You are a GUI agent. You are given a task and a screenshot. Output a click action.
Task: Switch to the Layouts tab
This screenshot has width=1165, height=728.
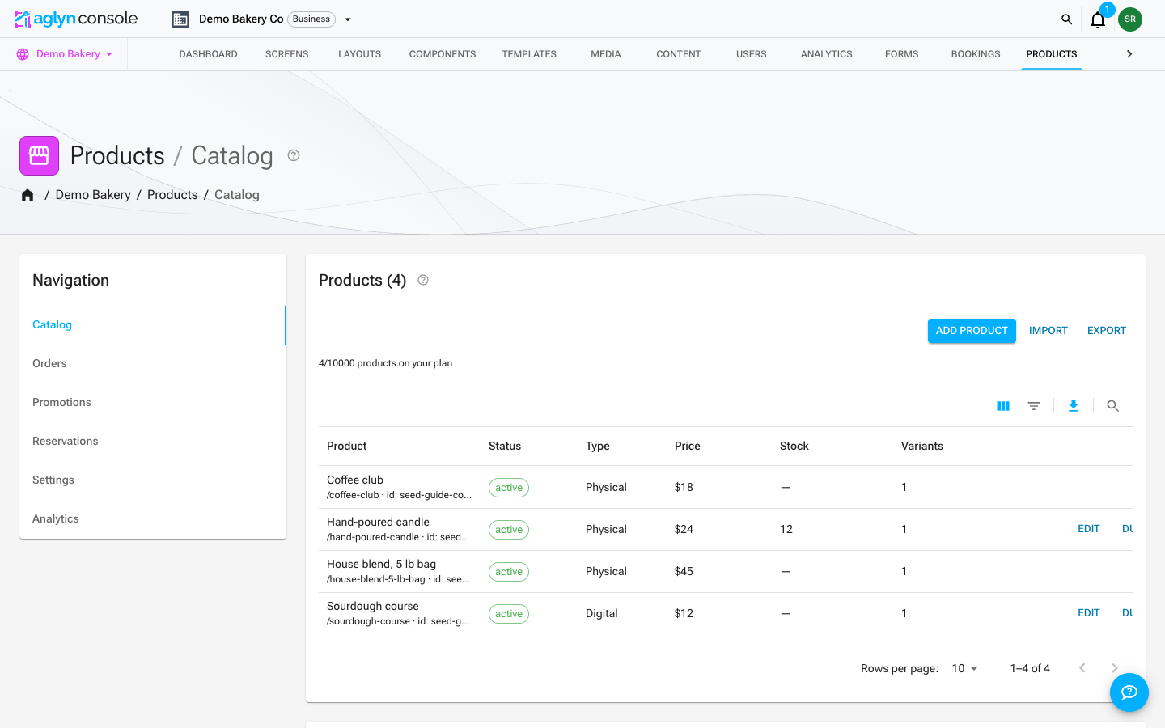pos(360,54)
